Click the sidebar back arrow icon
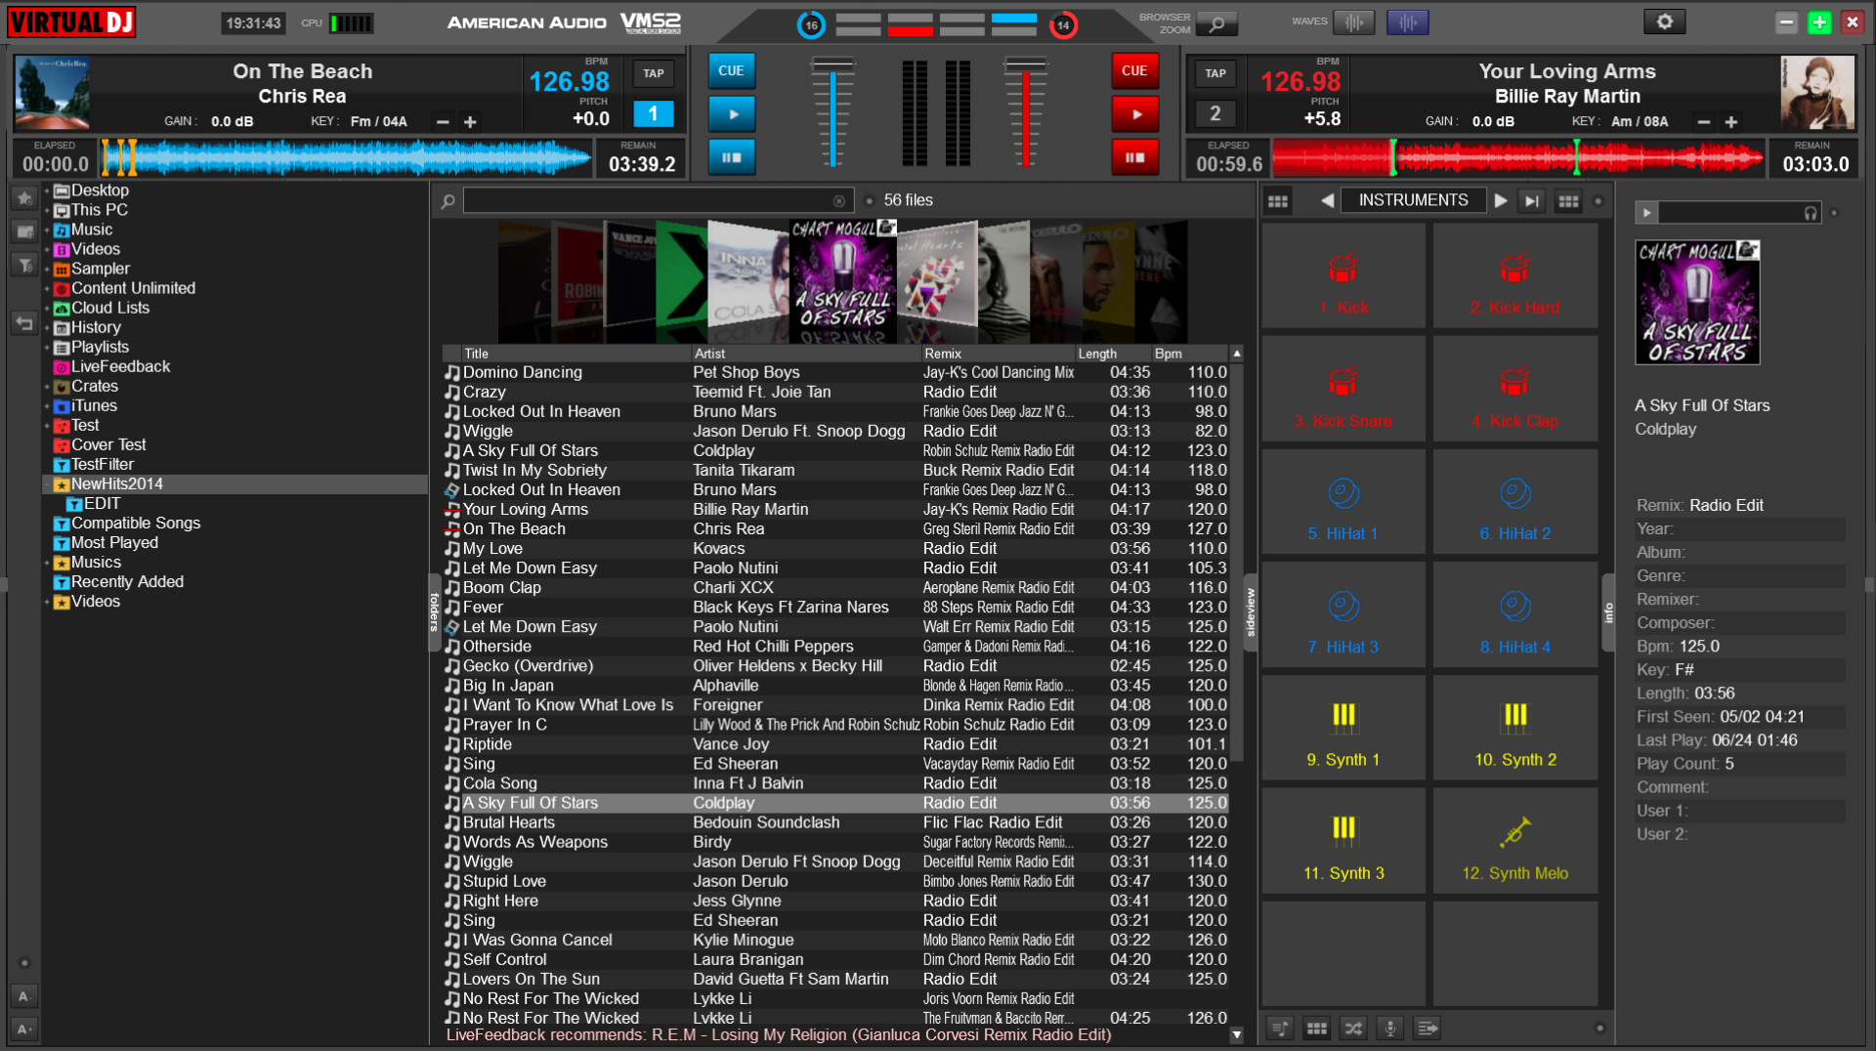The width and height of the screenshot is (1876, 1051). coord(24,322)
